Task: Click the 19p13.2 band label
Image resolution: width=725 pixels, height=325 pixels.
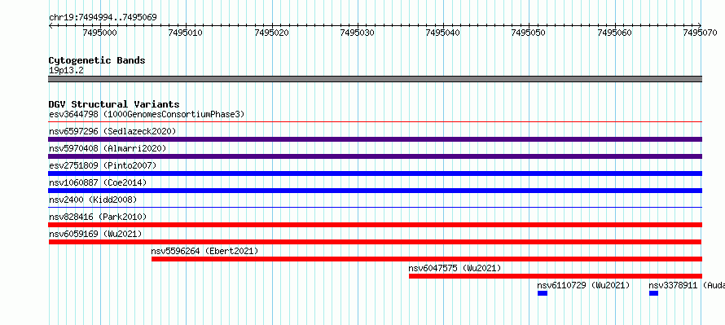Action: click(66, 70)
